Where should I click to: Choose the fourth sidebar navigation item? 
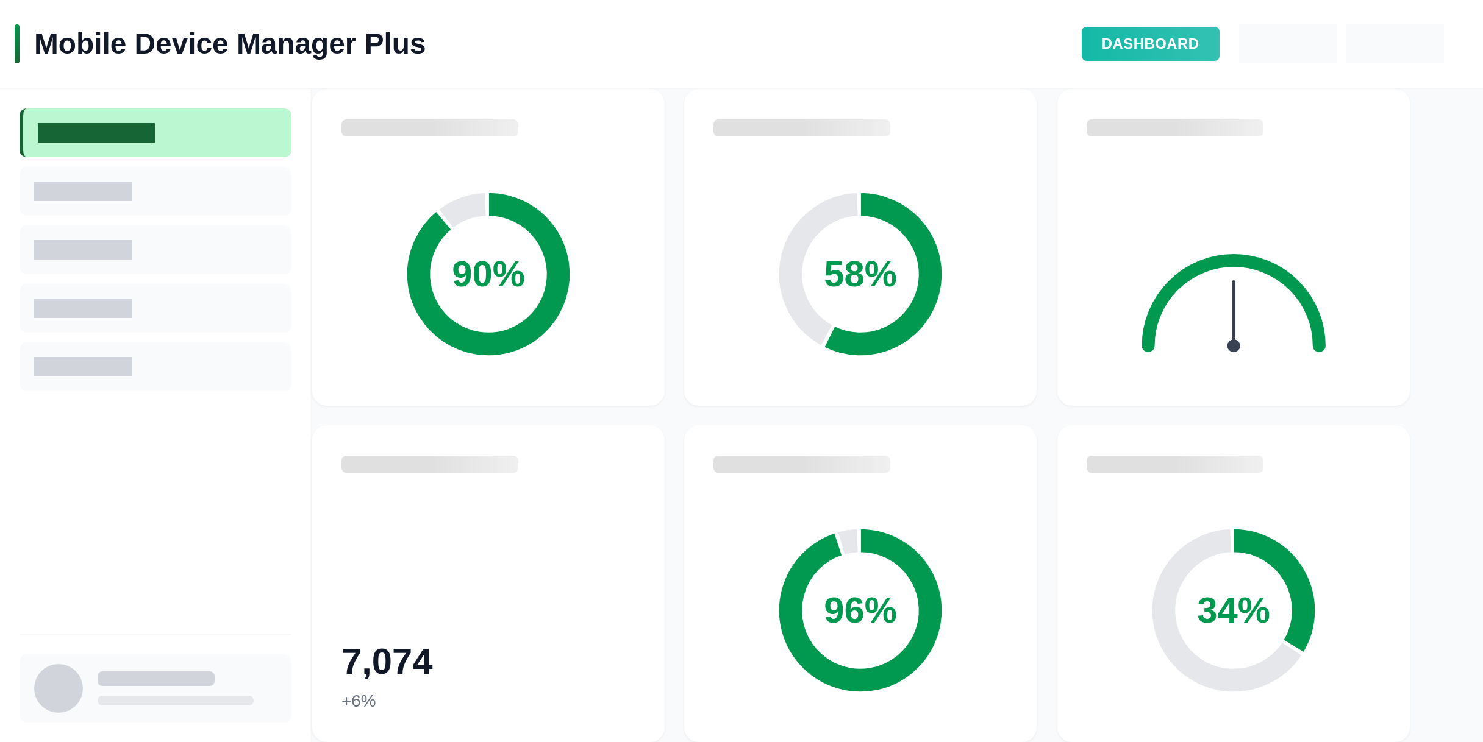tap(155, 308)
